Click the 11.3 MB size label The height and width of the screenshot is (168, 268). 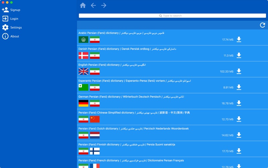click(228, 55)
